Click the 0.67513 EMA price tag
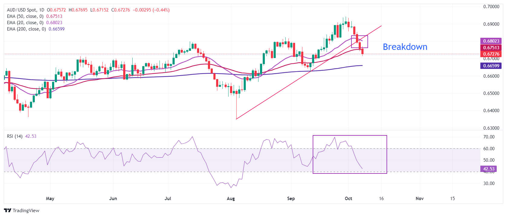Image resolution: width=507 pixels, height=217 pixels. pyautogui.click(x=491, y=48)
